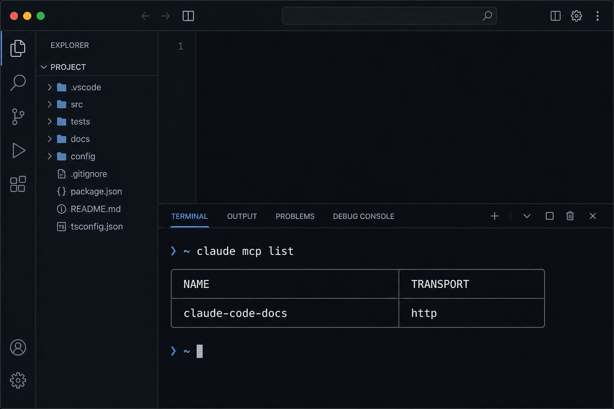Kill the terminal with the trash icon
614x409 pixels.
click(570, 216)
